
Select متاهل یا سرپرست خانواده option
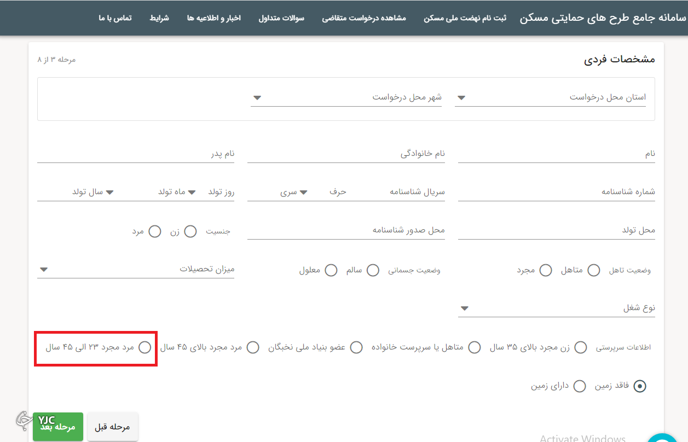point(475,347)
